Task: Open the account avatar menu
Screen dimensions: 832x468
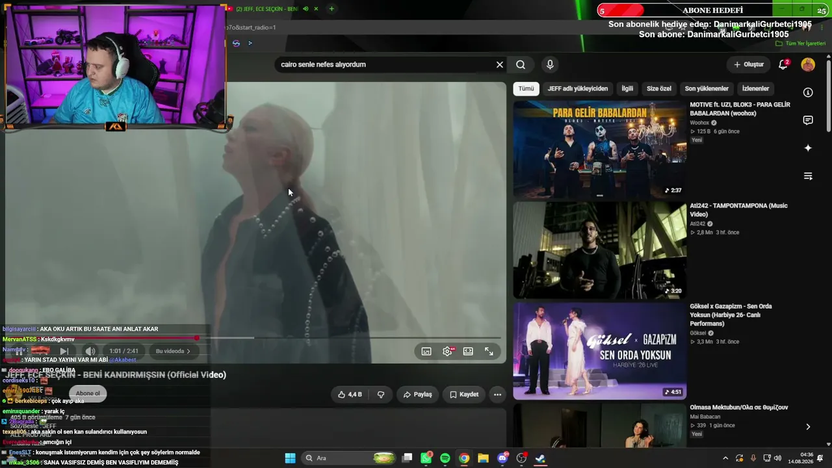Action: click(x=808, y=64)
